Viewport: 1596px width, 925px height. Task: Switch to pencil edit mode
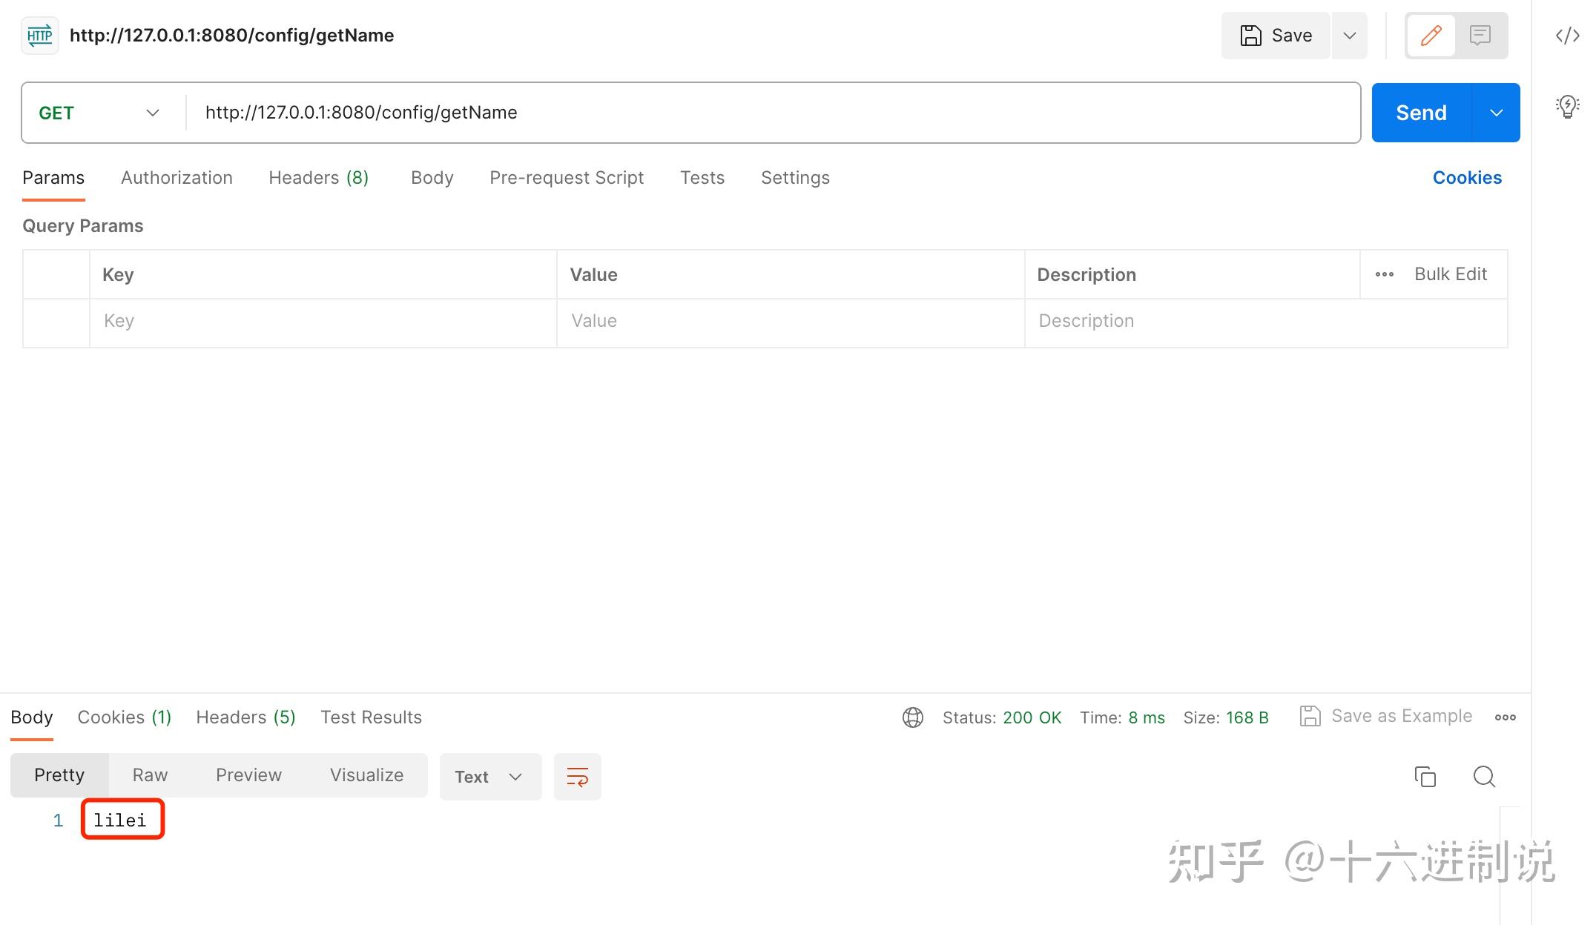1431,36
